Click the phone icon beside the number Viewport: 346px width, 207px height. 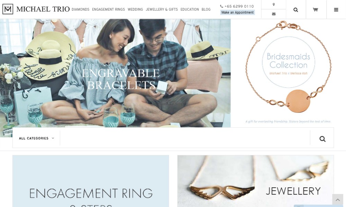tap(221, 6)
